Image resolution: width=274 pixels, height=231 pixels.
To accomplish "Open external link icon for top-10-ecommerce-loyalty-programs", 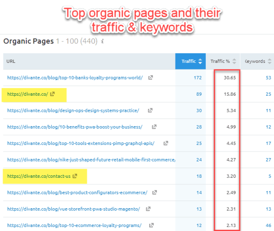I will [151, 225].
